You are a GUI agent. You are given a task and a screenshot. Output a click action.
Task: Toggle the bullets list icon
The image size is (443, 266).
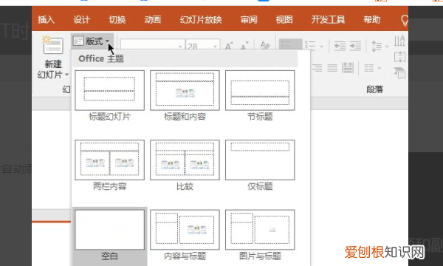coord(290,45)
